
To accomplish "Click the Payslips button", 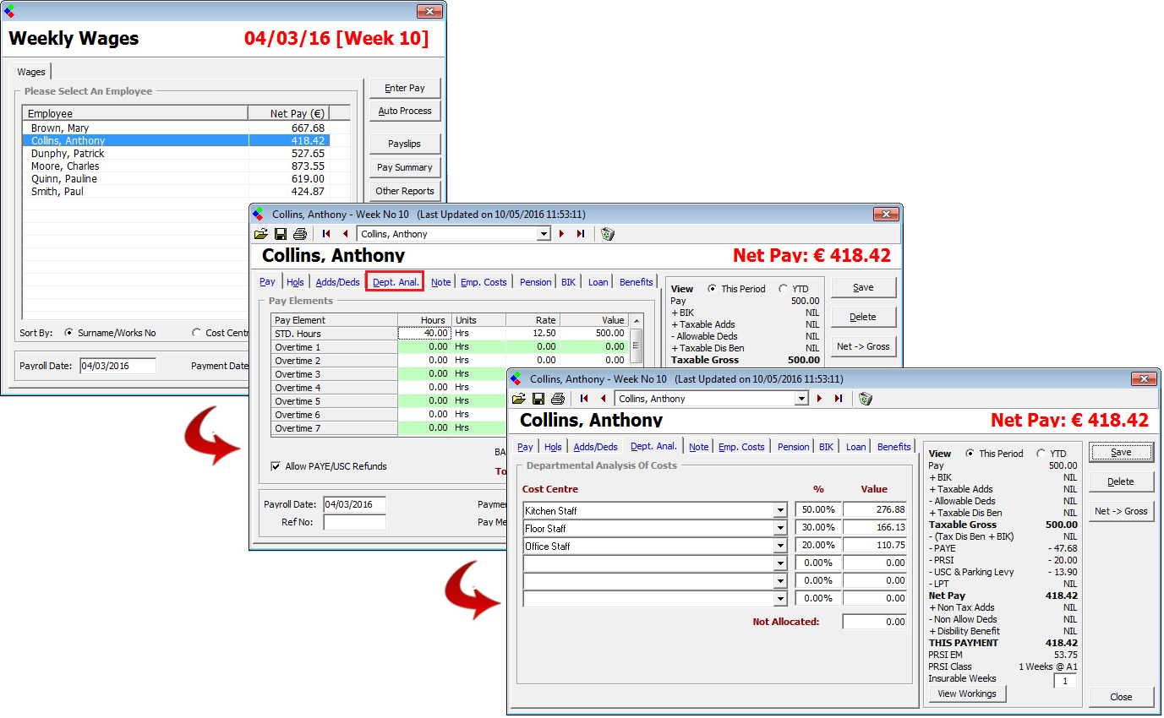I will pyautogui.click(x=404, y=144).
